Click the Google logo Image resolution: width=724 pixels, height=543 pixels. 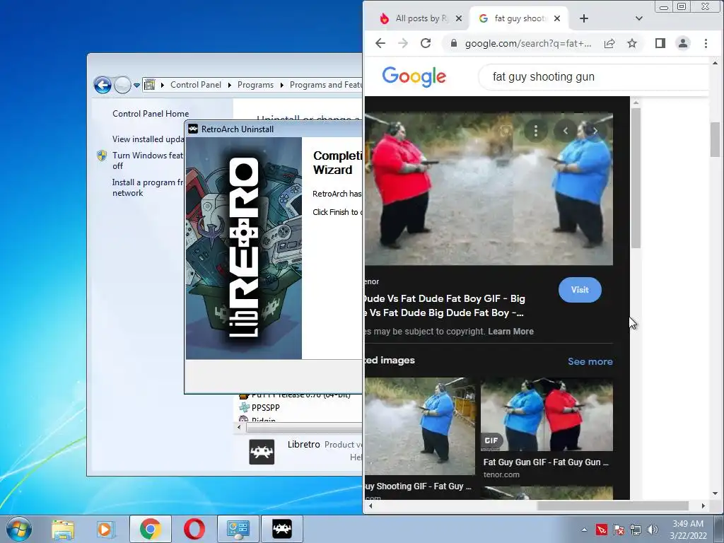point(414,76)
